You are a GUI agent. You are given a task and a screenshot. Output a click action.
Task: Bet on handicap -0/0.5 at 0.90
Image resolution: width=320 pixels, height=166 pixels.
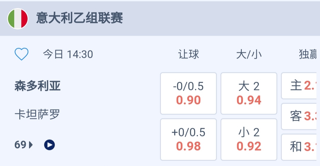[188, 93]
